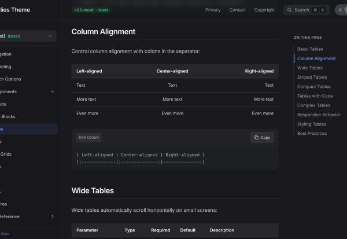Click the Center-aligned table header cell

pyautogui.click(x=172, y=71)
